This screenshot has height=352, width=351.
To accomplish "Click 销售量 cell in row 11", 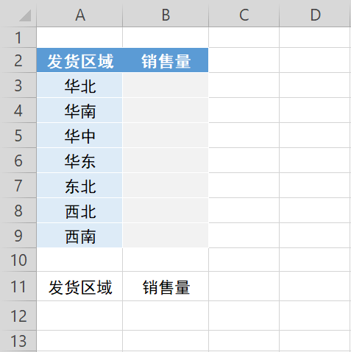I will tap(166, 286).
